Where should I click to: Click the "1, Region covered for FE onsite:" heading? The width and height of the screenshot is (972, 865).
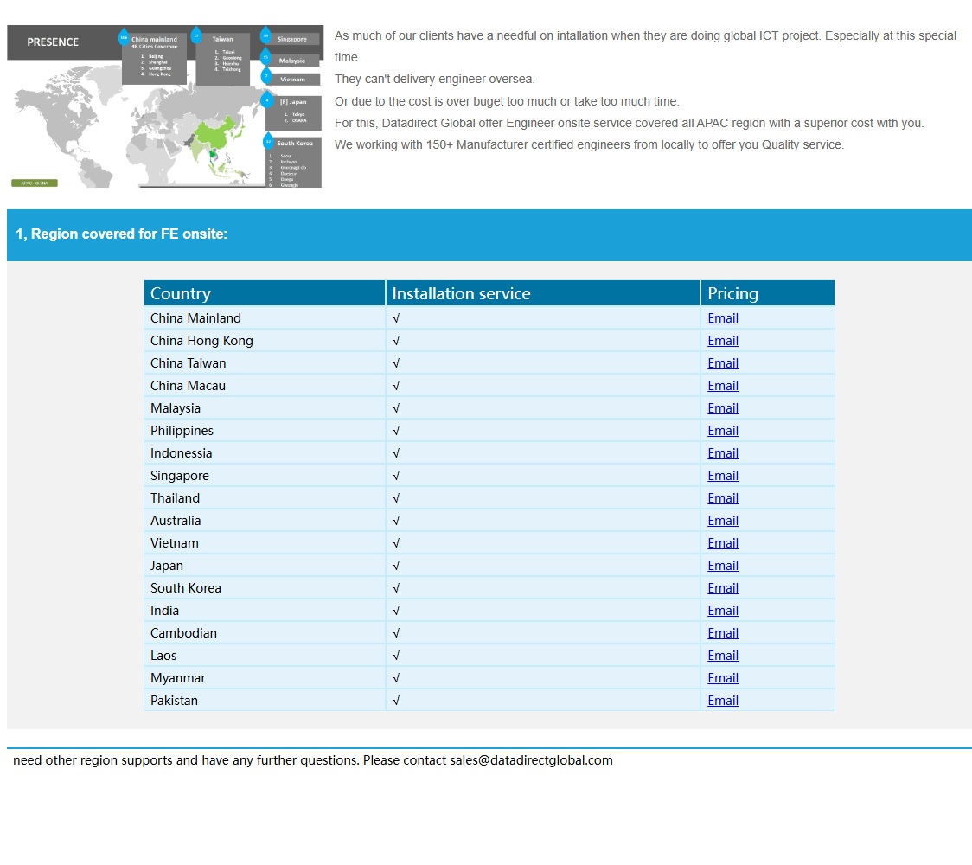tap(121, 234)
